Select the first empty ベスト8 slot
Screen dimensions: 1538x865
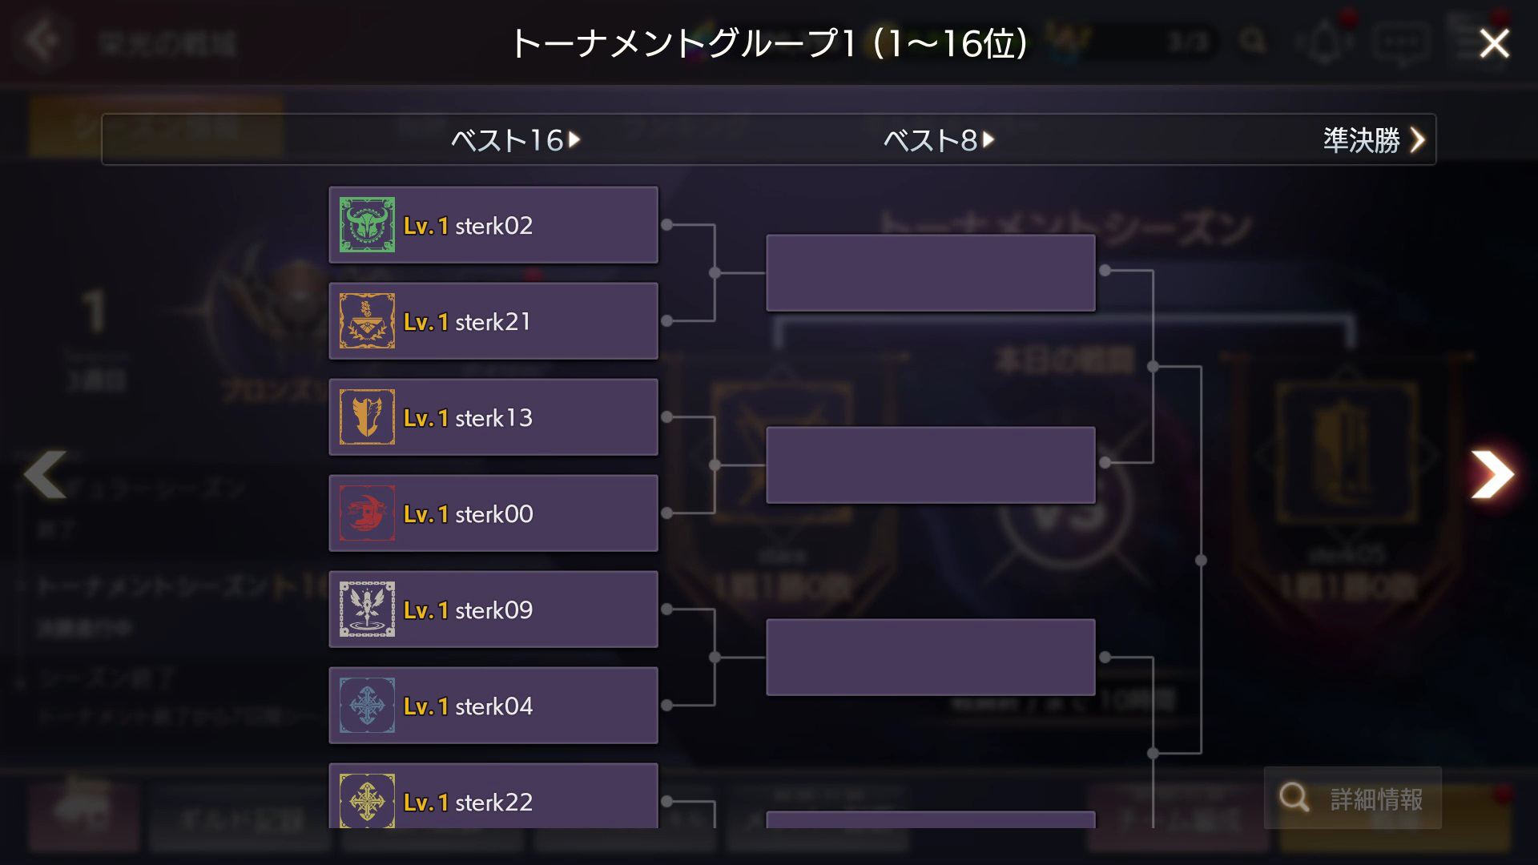click(931, 273)
